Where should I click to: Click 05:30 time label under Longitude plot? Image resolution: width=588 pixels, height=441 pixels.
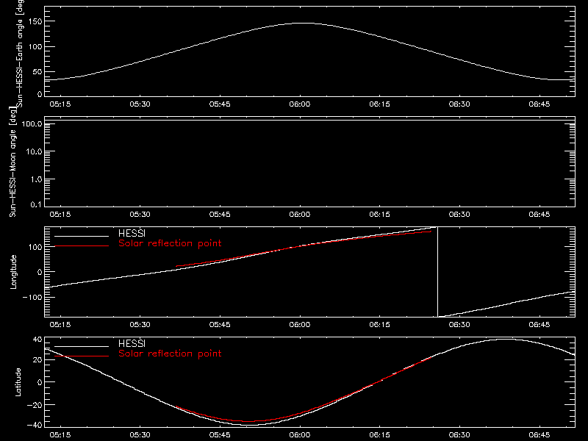coord(140,325)
